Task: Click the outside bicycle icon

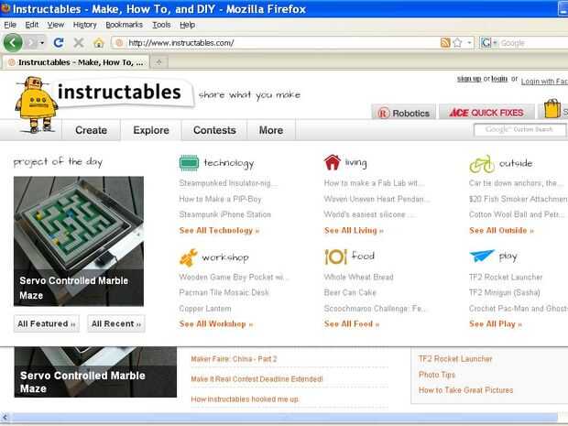Action: (x=482, y=164)
